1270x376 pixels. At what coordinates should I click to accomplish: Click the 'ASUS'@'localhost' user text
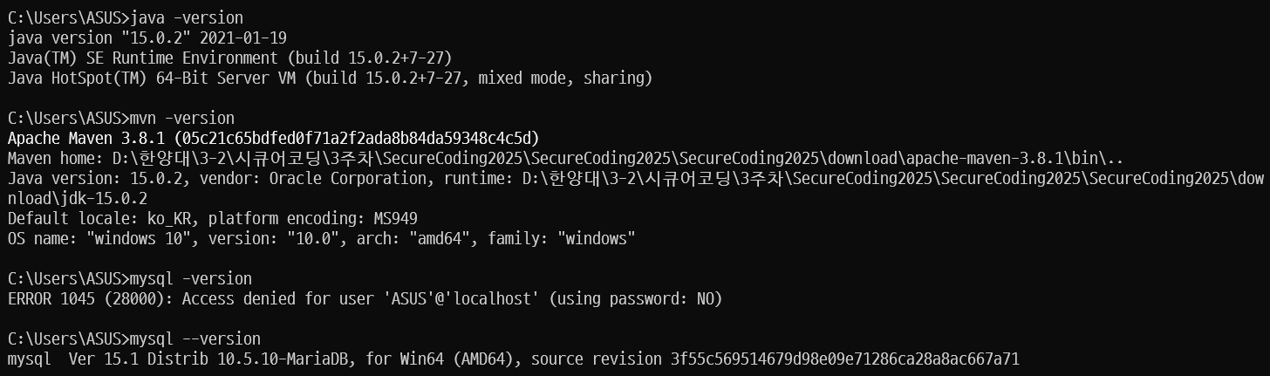click(502, 299)
